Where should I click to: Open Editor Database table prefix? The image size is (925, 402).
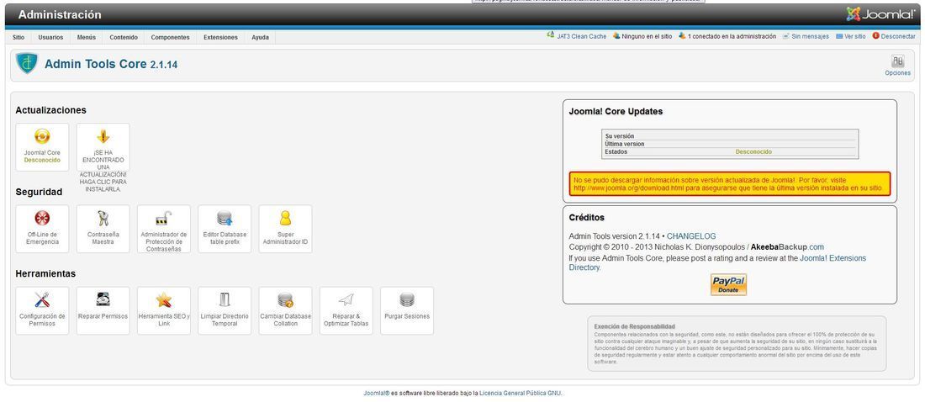[x=225, y=229]
